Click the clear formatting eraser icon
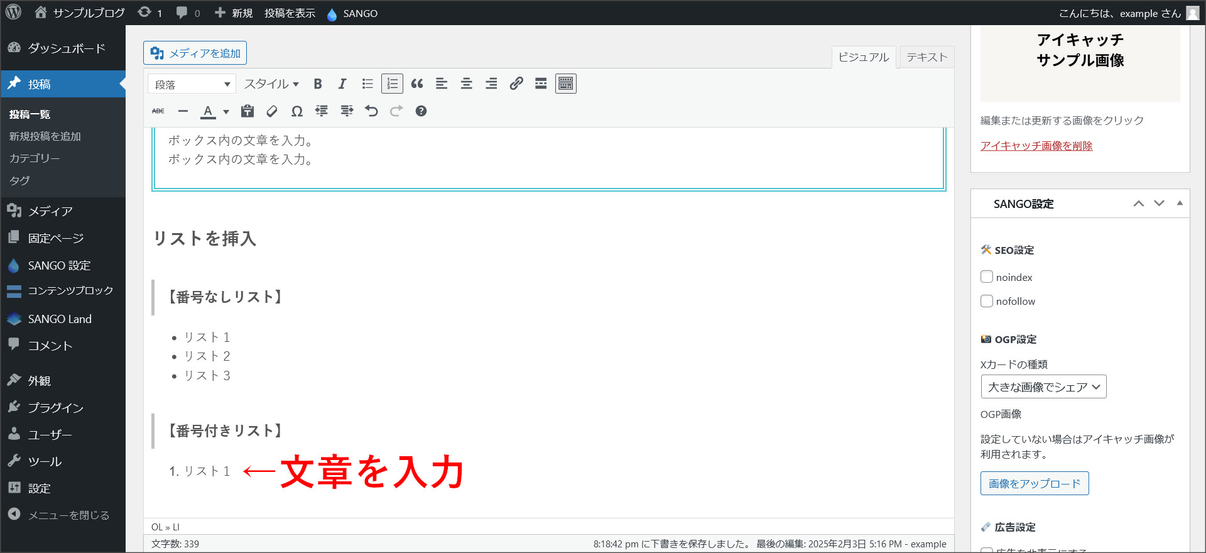 pyautogui.click(x=272, y=111)
